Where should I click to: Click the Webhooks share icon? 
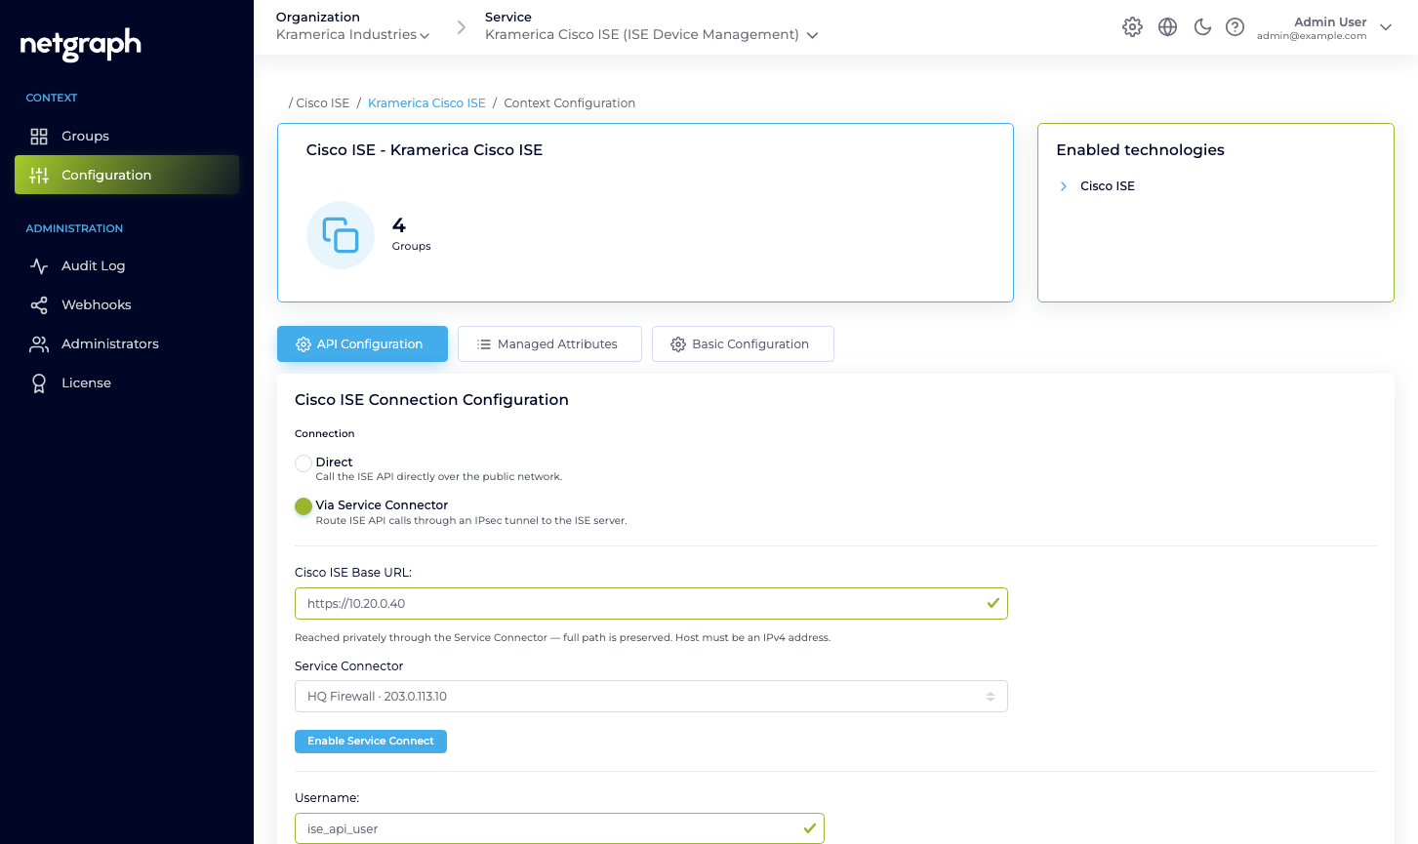click(39, 304)
